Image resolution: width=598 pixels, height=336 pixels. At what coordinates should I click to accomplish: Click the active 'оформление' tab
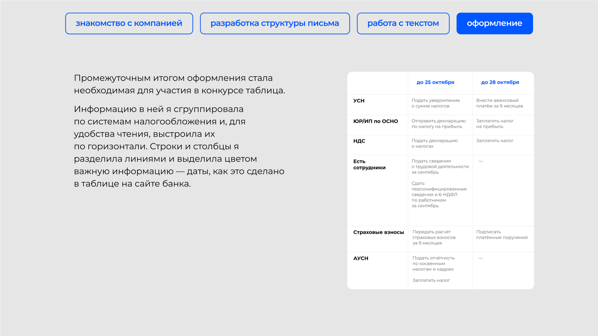pos(494,23)
